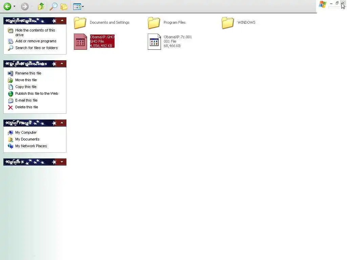Screen dimensions: 347x260
Task: Open the Views dropdown arrow
Action: (83, 7)
